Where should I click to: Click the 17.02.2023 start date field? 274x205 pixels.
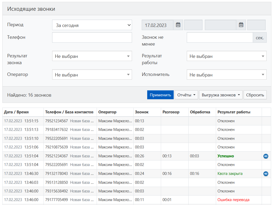(157, 25)
